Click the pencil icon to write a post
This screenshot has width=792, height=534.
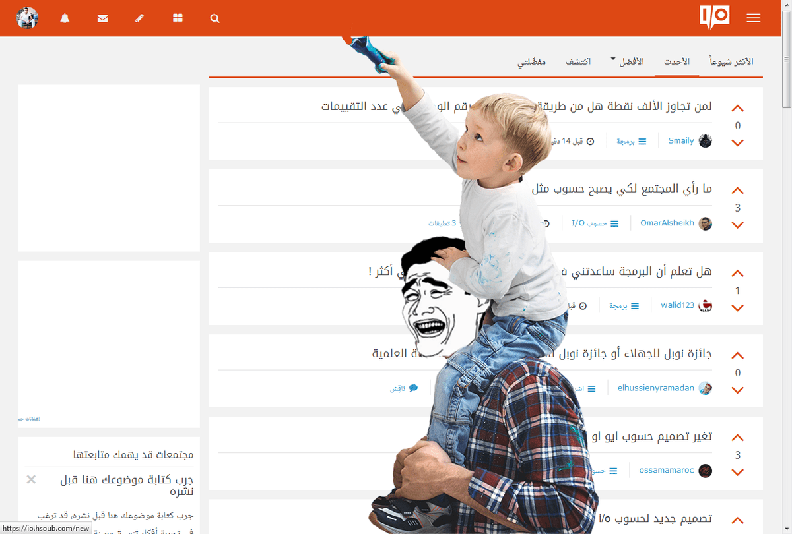coord(140,18)
